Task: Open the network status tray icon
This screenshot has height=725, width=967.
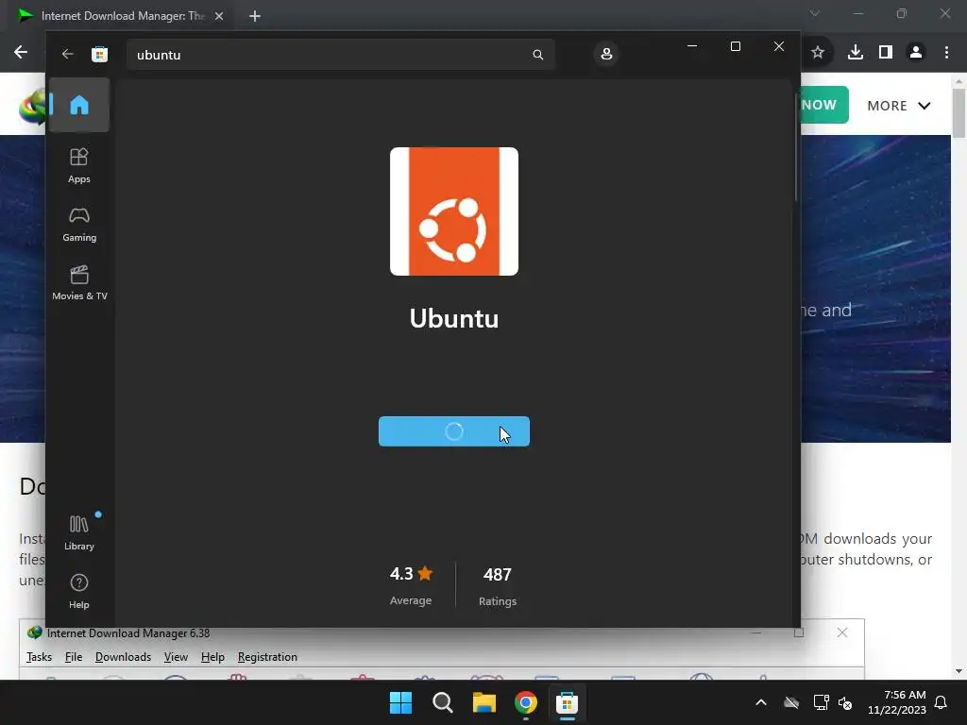Action: 821,702
